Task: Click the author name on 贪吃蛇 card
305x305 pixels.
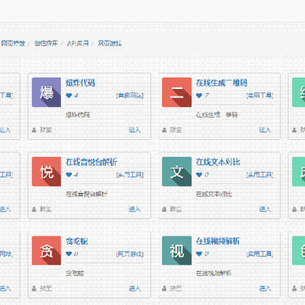Action: [46, 288]
